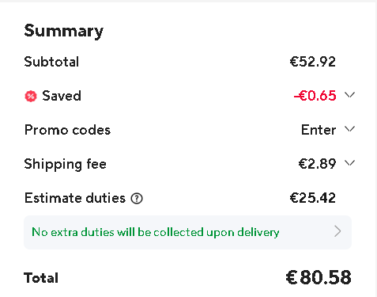This screenshot has width=377, height=297.
Task: Click the red -€0.65 saved amount
Action: [315, 96]
